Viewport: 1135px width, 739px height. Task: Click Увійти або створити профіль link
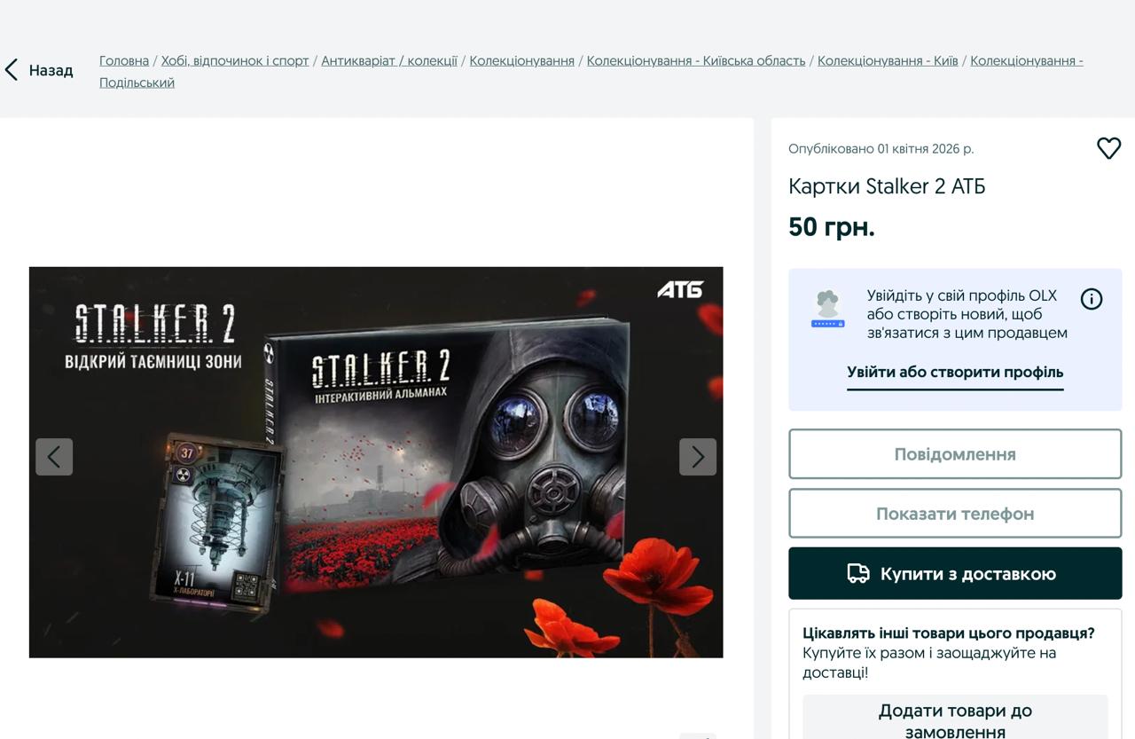(955, 373)
